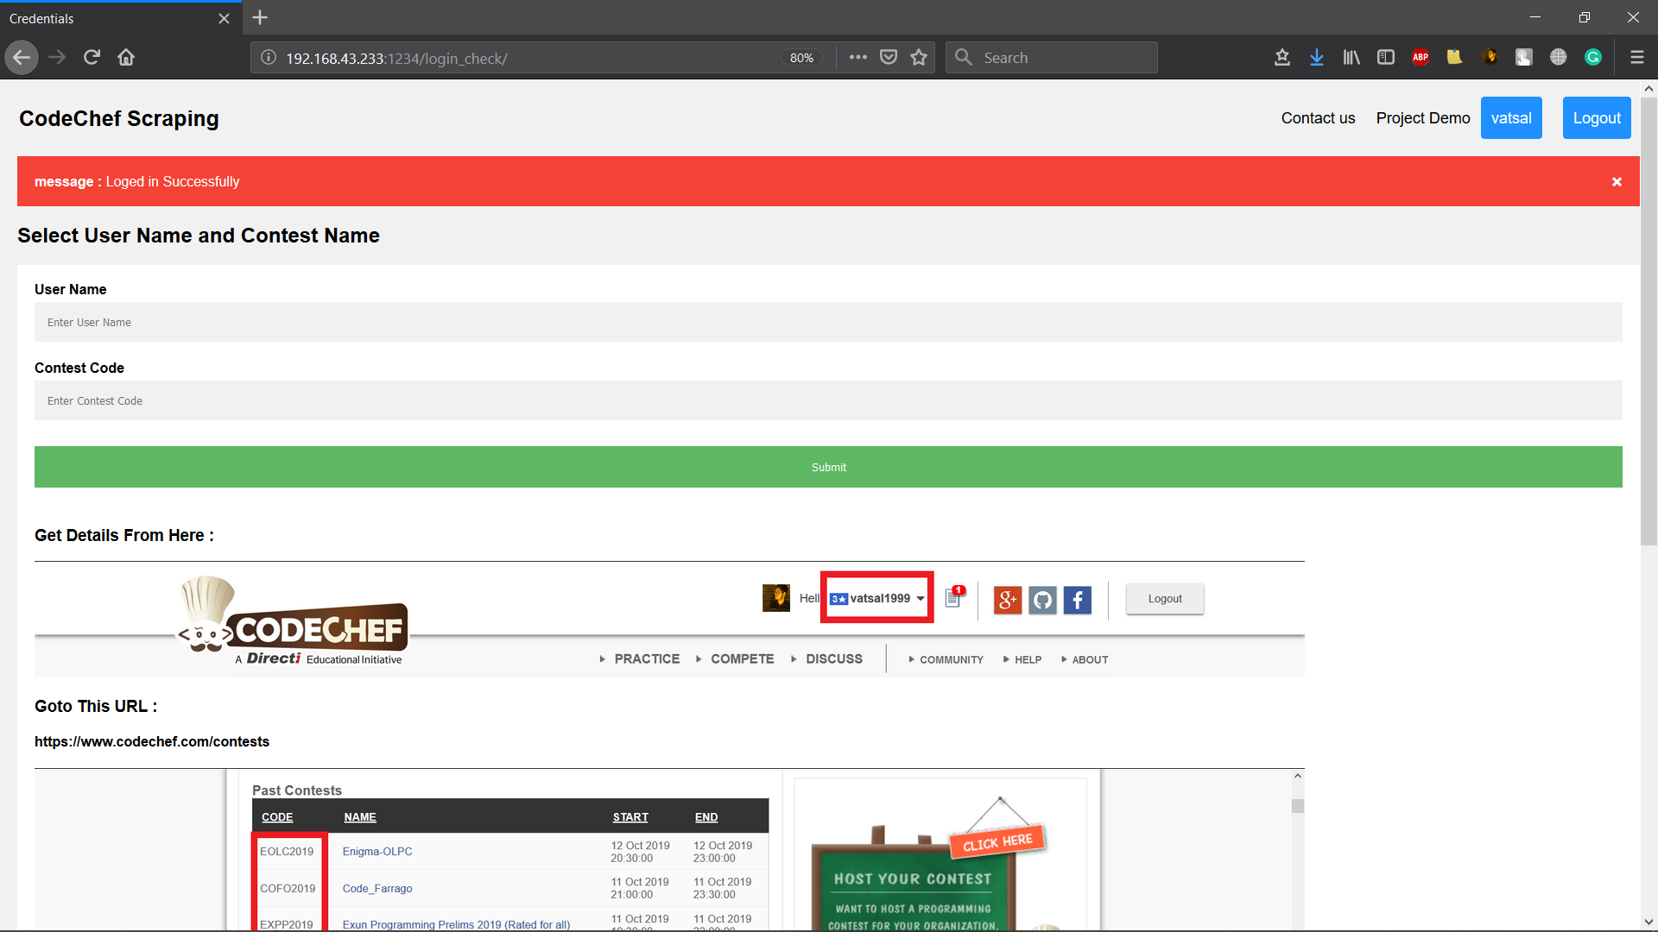
Task: Click the Enter User Name field
Action: pyautogui.click(x=828, y=323)
